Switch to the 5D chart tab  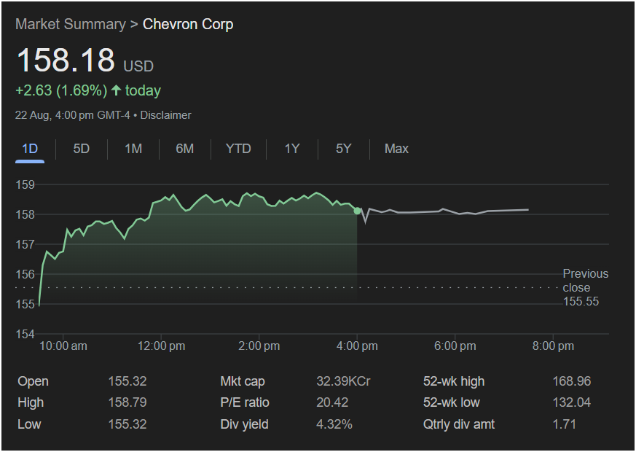(x=82, y=149)
